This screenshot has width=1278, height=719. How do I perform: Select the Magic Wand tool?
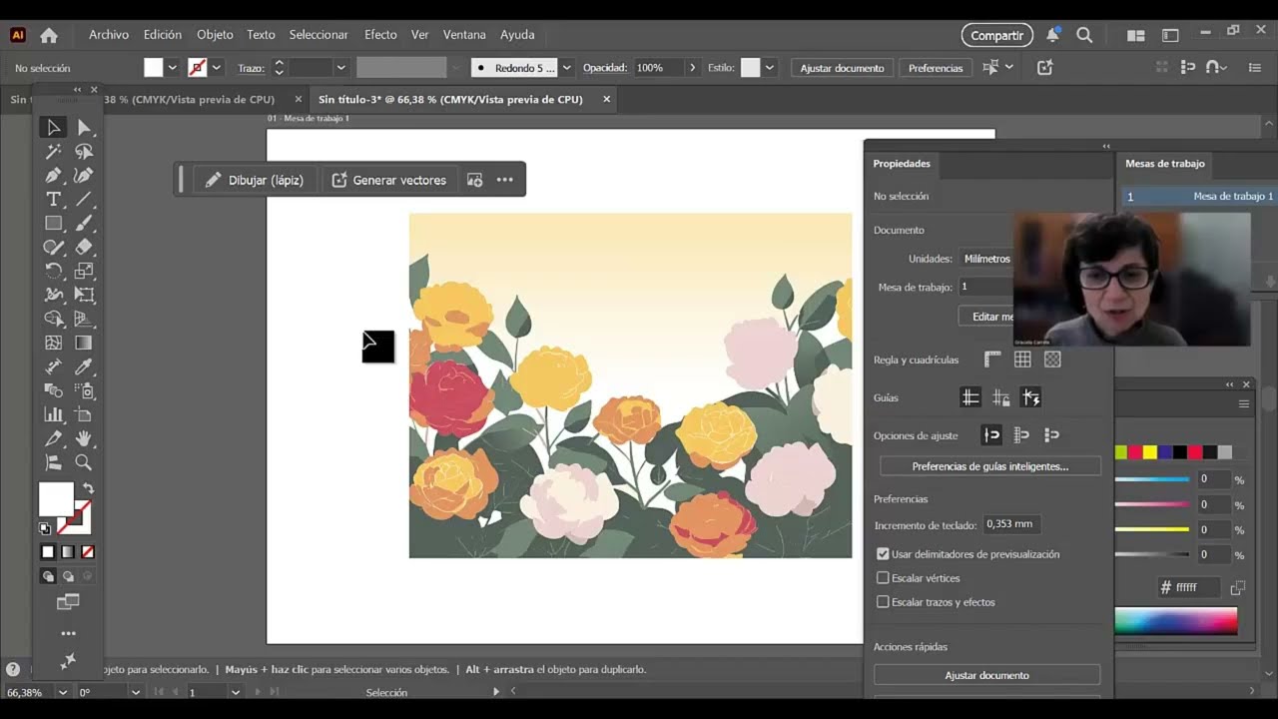click(x=54, y=152)
